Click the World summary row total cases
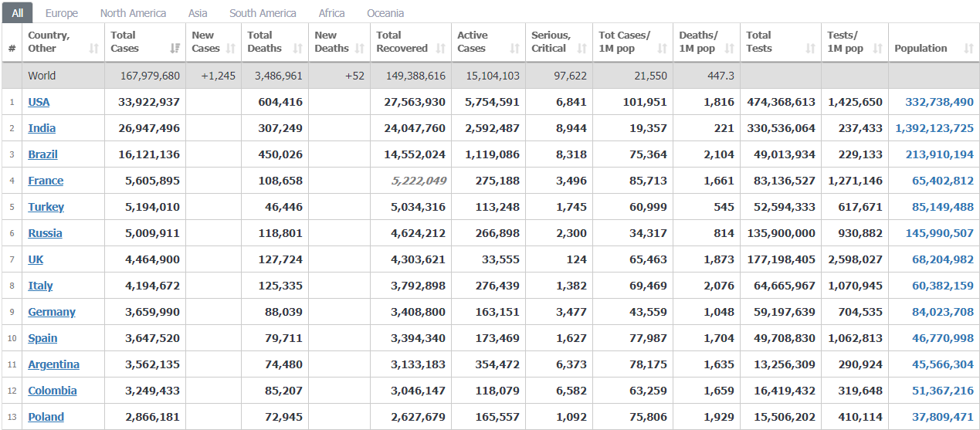The image size is (980, 430). pos(151,76)
